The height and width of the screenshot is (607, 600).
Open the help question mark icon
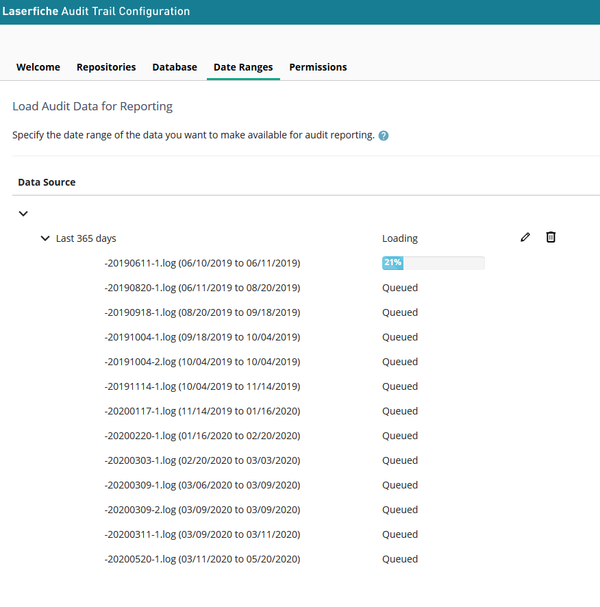(384, 136)
